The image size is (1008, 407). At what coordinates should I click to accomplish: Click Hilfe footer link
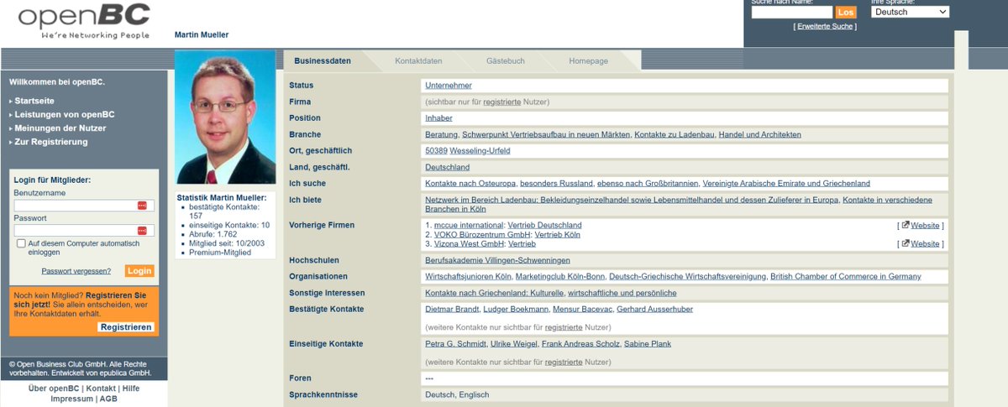tap(131, 389)
